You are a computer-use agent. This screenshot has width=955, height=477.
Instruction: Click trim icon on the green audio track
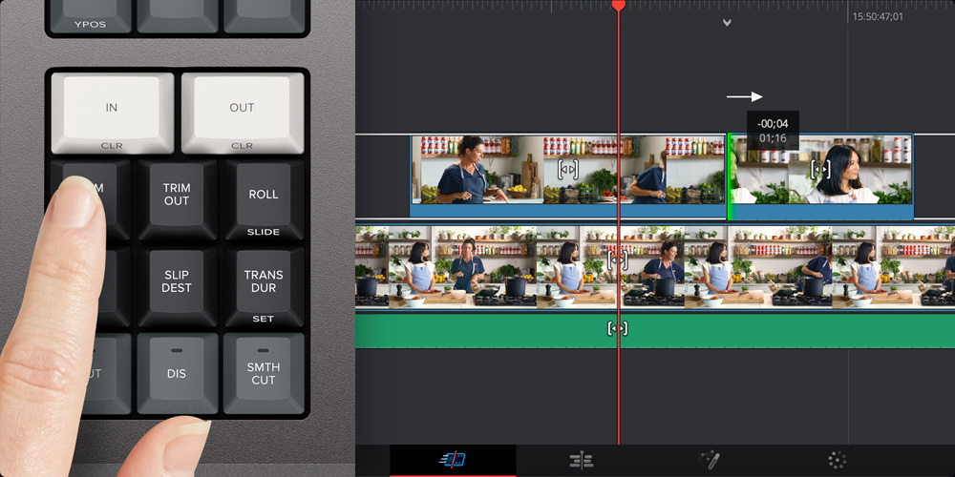pos(617,328)
